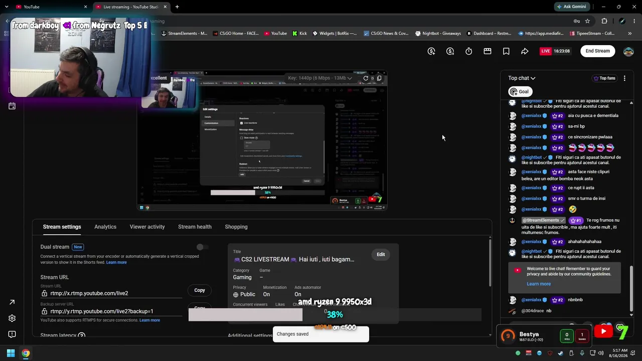This screenshot has height=361, width=642.
Task: Click the bookmark stream marker icon
Action: click(x=506, y=51)
